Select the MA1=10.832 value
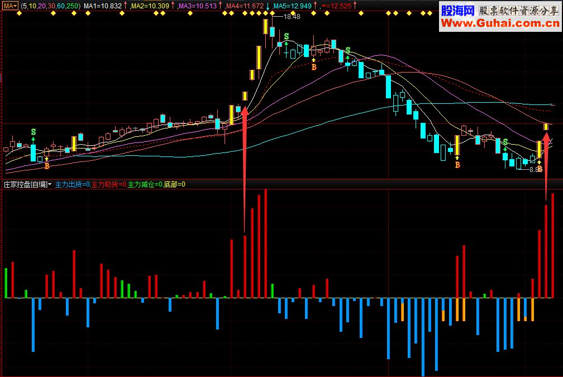 [102, 6]
